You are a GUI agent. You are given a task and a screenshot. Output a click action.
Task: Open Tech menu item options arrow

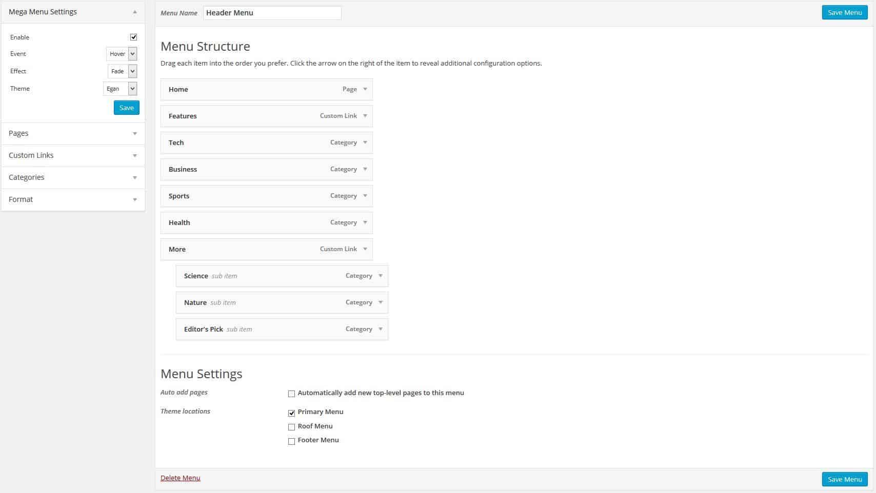point(365,142)
